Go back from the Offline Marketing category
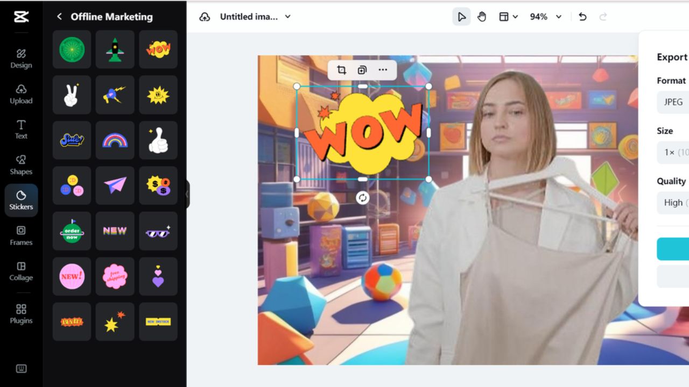This screenshot has width=689, height=387. 59,17
